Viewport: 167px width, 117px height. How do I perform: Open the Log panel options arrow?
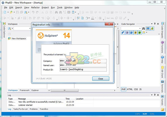pos(152,95)
